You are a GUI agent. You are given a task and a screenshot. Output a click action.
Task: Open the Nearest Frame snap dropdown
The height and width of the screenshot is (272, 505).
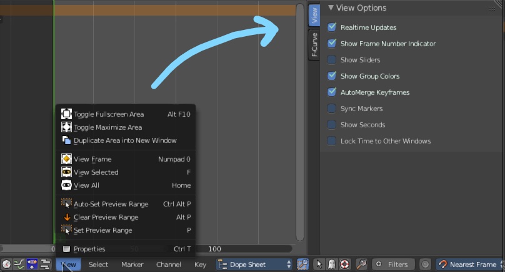(x=470, y=265)
